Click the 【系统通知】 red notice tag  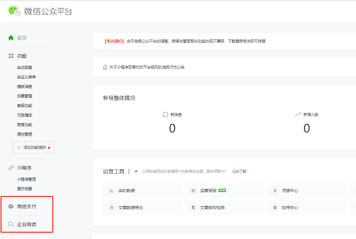pyautogui.click(x=114, y=41)
